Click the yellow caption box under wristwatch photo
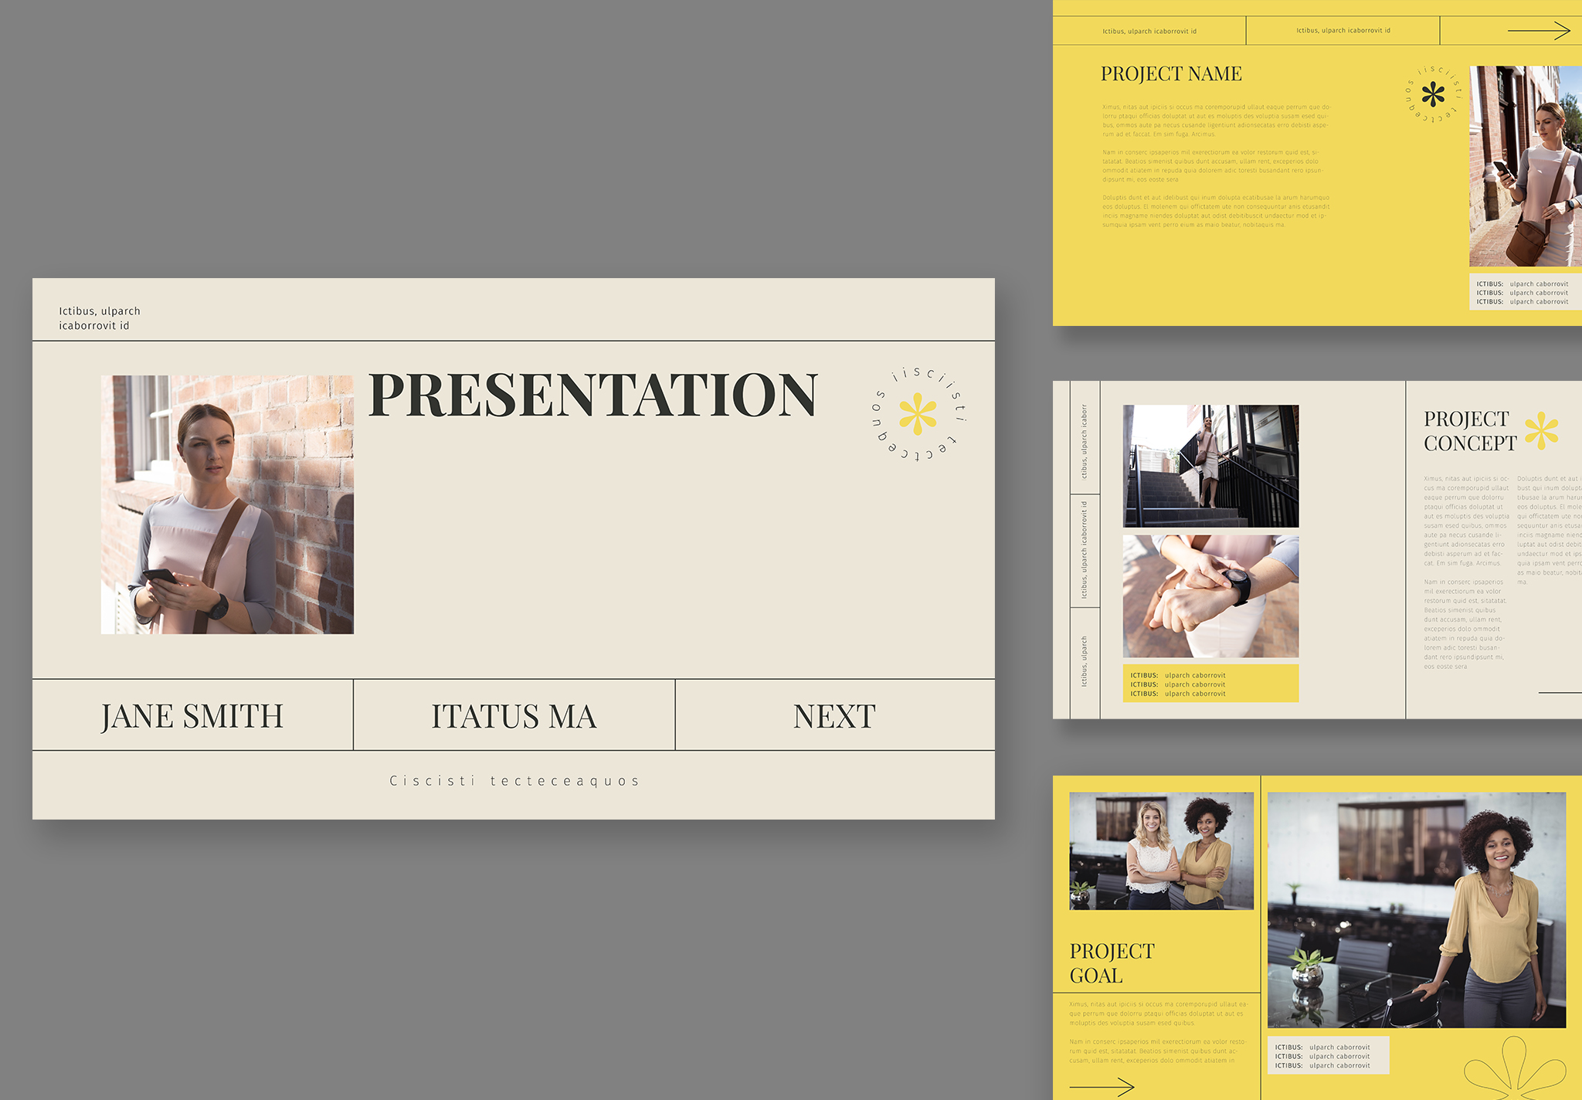This screenshot has height=1100, width=1582. [x=1210, y=684]
